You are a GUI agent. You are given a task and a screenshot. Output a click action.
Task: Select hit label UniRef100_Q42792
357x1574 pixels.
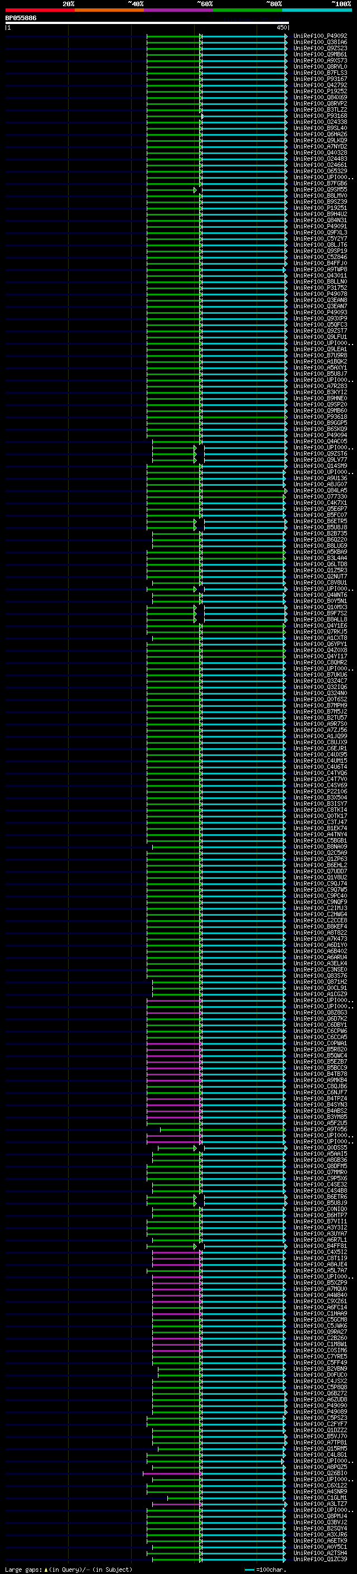click(320, 85)
